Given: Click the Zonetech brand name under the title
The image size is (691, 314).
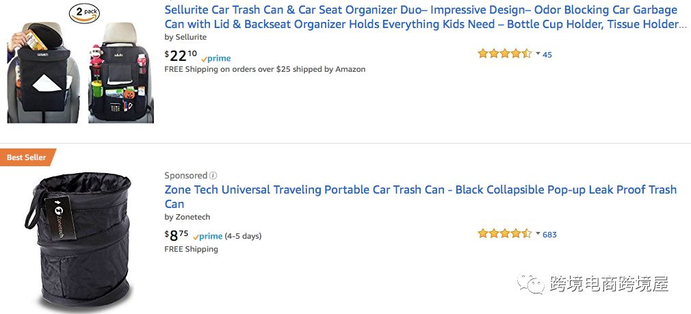Looking at the screenshot, I should tap(192, 218).
